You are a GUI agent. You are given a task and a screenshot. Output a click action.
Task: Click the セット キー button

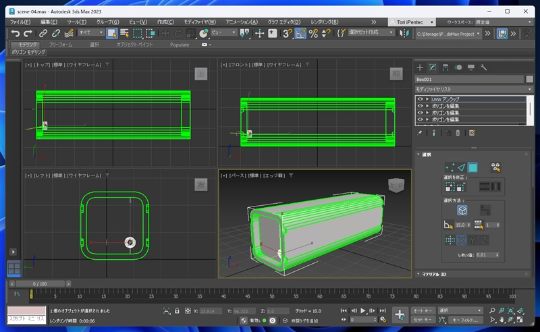423,320
